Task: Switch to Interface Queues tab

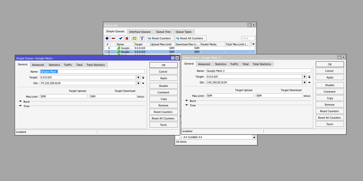Action: pyautogui.click(x=140, y=32)
